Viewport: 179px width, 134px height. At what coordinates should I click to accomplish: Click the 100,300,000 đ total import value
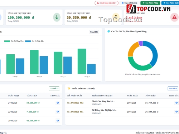click(x=21, y=18)
